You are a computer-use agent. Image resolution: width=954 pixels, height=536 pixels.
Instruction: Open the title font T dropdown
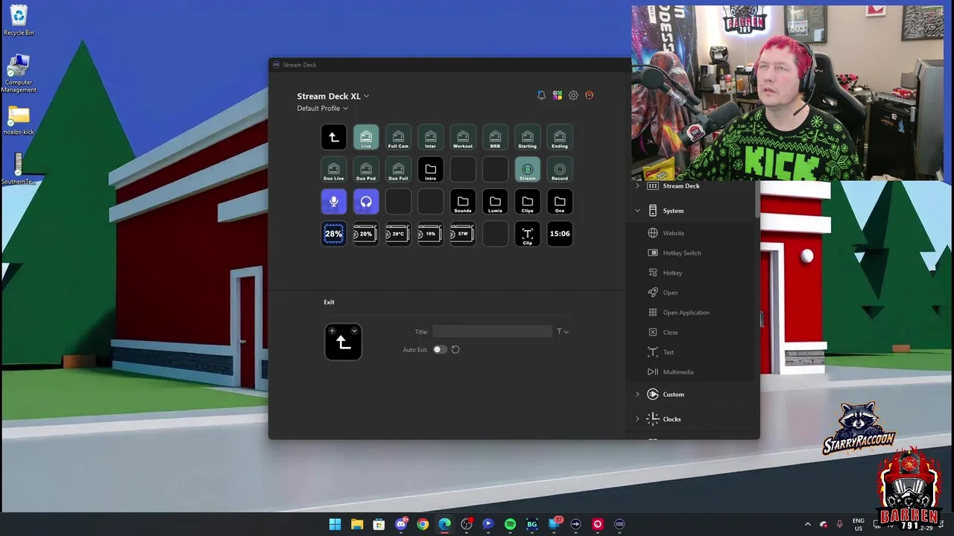pos(563,331)
